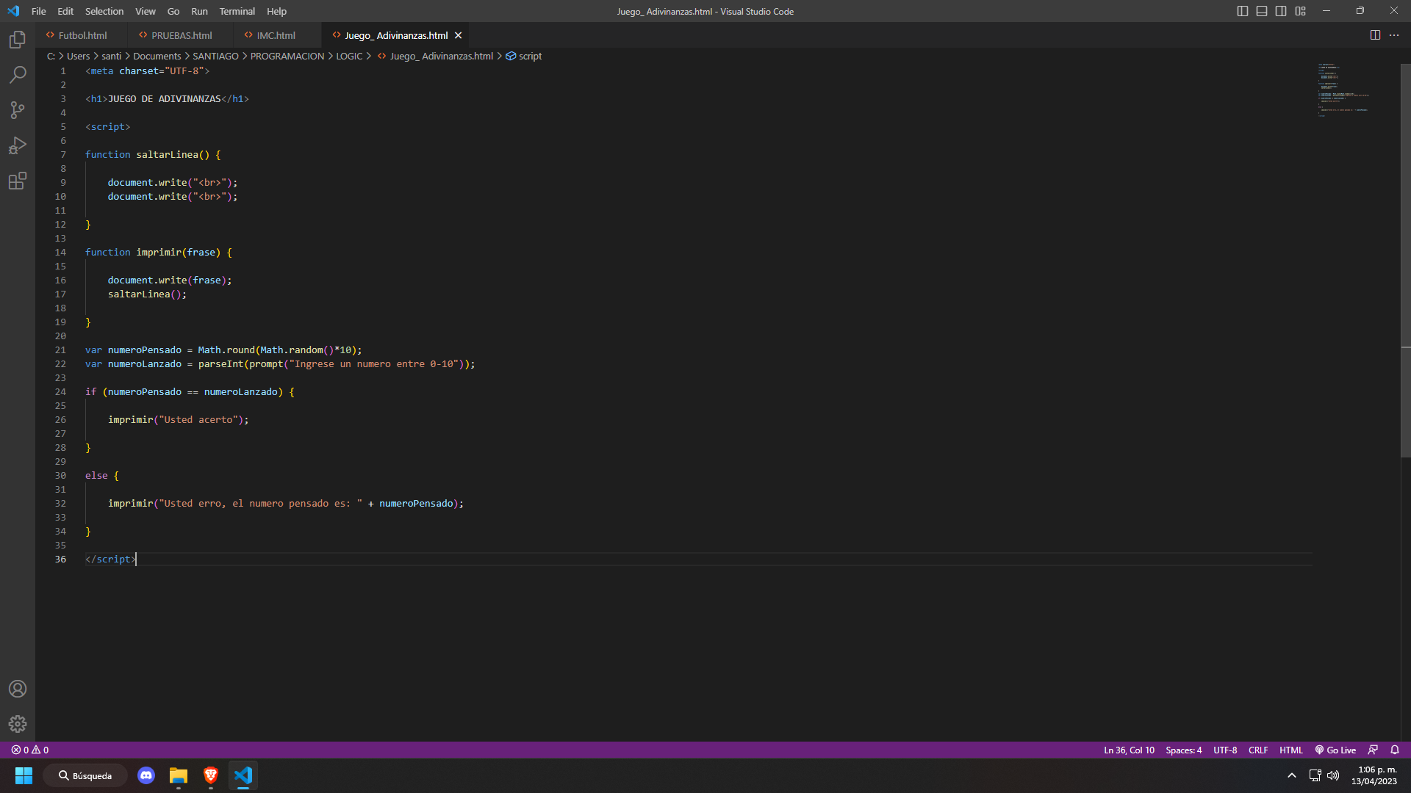
Task: Open File Explorer from the taskbar
Action: pos(179,775)
